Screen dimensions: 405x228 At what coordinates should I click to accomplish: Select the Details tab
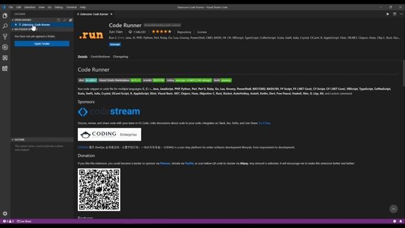(x=83, y=56)
